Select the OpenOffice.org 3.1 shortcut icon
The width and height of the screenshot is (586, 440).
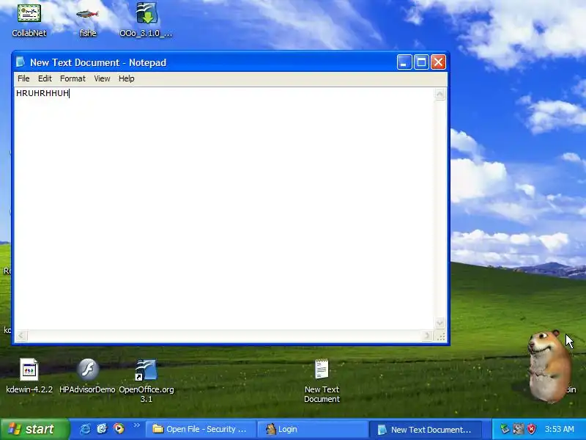click(x=146, y=380)
